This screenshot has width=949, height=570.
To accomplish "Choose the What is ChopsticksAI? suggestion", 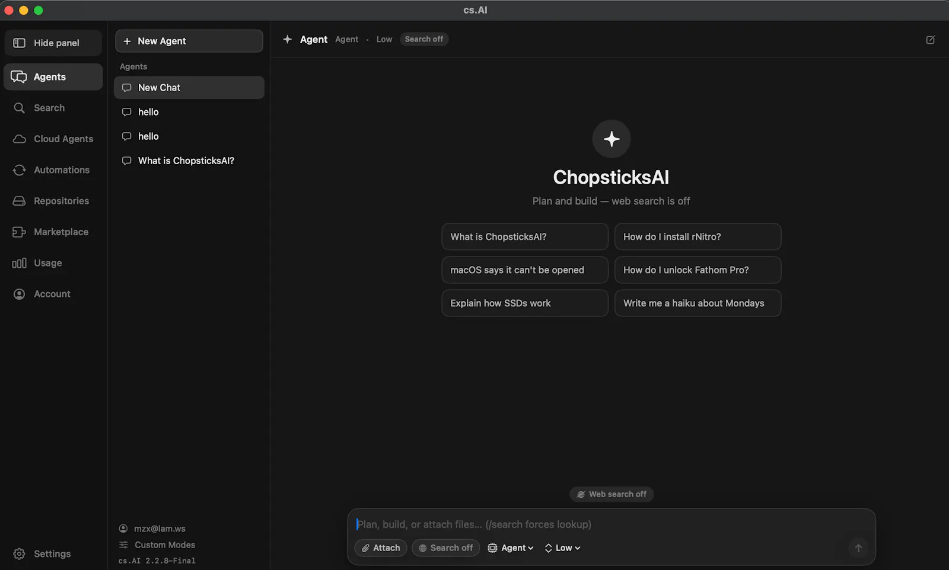I will (524, 236).
